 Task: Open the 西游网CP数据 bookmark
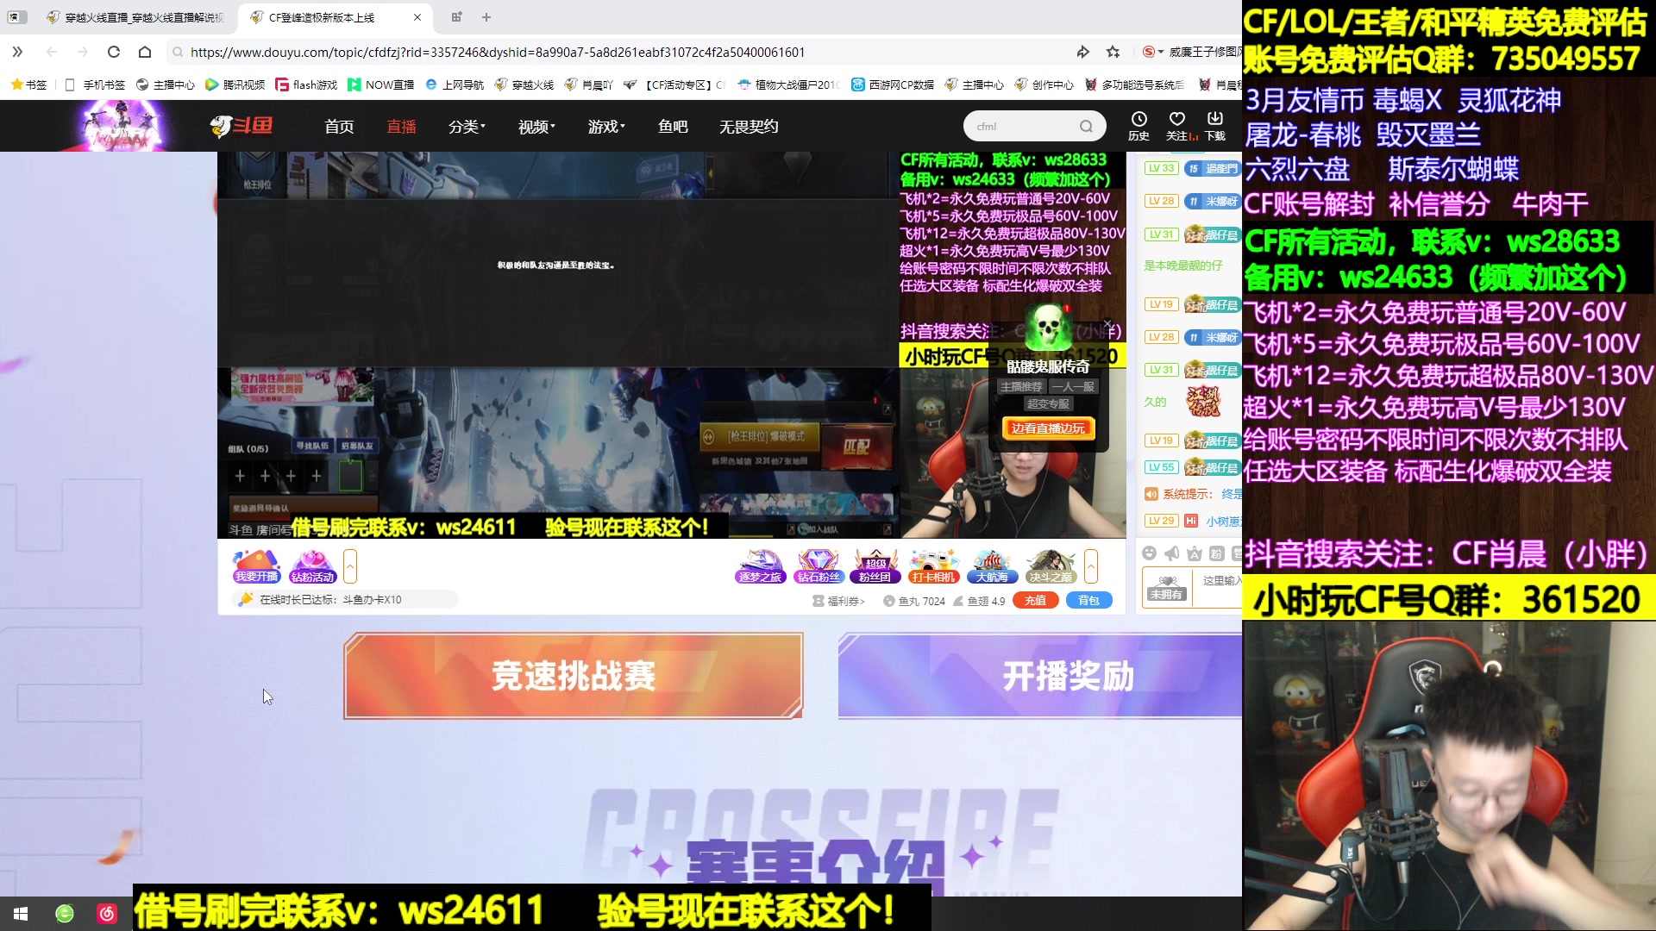893,84
